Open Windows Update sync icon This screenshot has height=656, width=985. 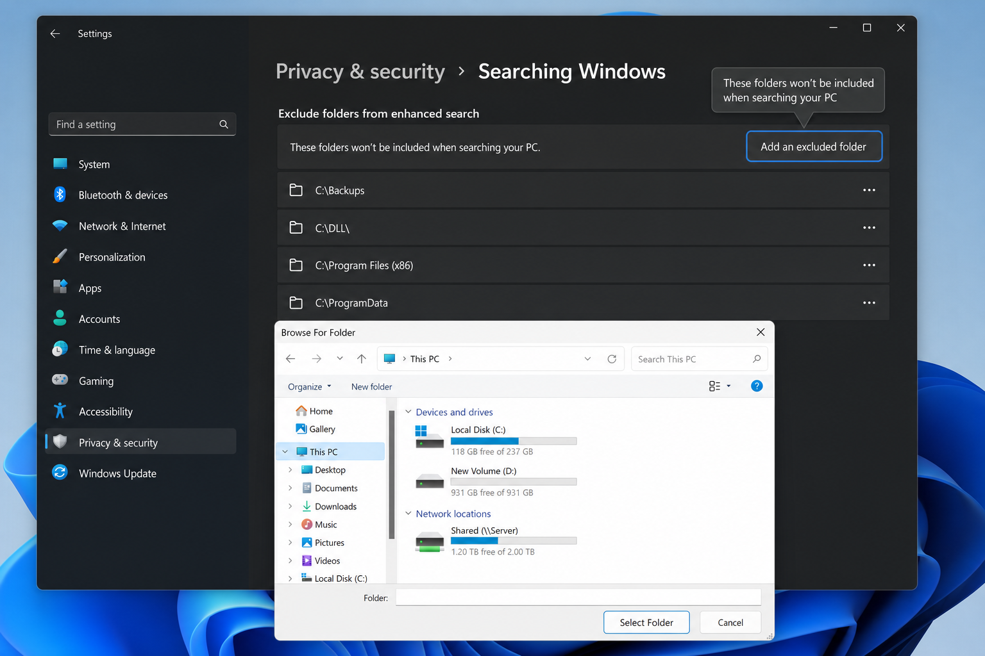(60, 473)
